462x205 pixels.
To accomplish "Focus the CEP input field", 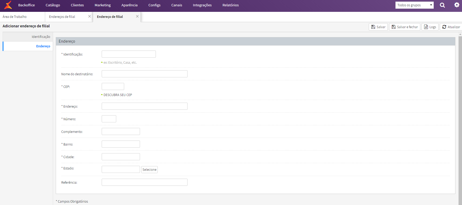I will click(x=113, y=86).
